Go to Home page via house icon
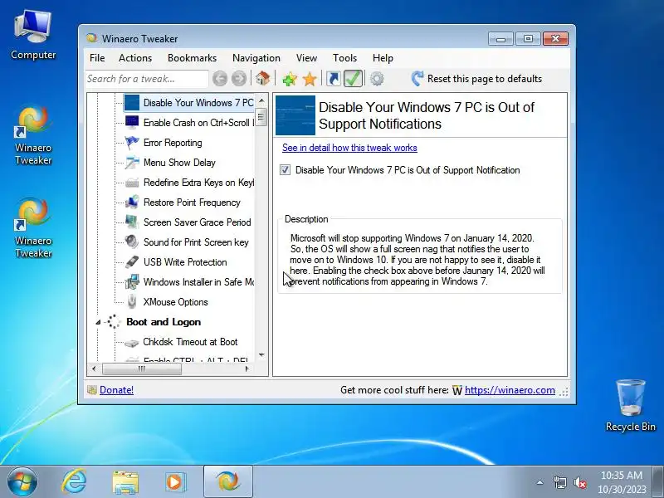 (x=262, y=78)
